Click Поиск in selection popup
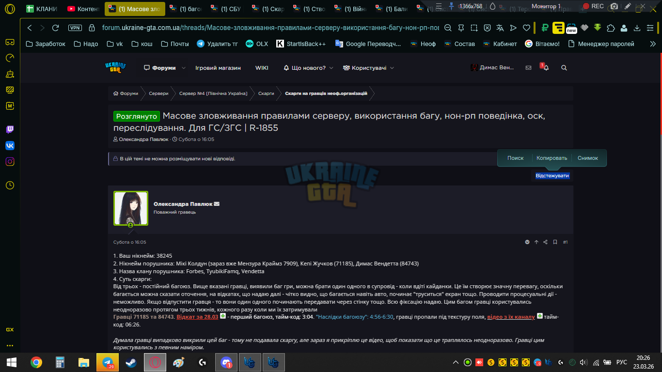662x372 pixels. pyautogui.click(x=516, y=158)
